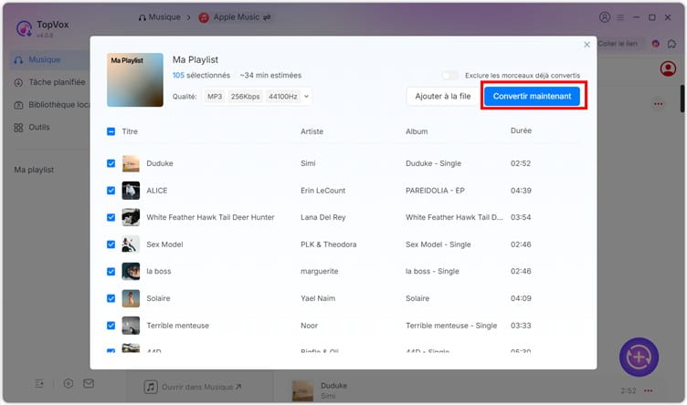This screenshot has width=687, height=405.
Task: Click the mail icon at bottom left
Action: [89, 383]
